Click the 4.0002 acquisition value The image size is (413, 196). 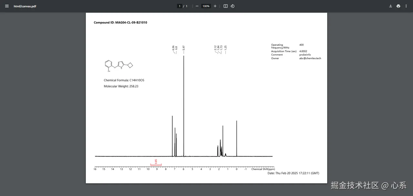click(x=303, y=51)
